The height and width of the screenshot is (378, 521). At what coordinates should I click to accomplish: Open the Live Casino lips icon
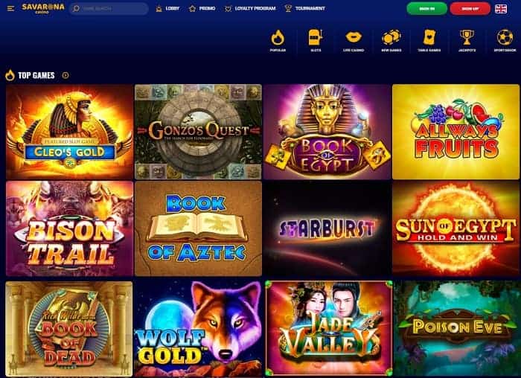[x=354, y=37]
